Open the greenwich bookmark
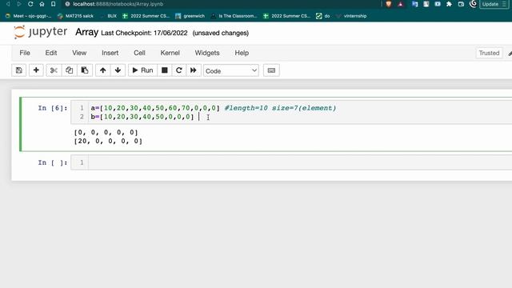This screenshot has height=288, width=512. (x=190, y=16)
